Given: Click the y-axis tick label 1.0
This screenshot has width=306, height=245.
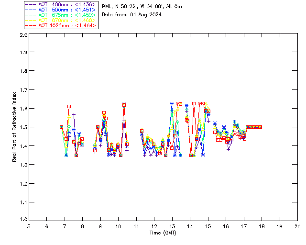Looking at the screenshot, I should 23,219.
